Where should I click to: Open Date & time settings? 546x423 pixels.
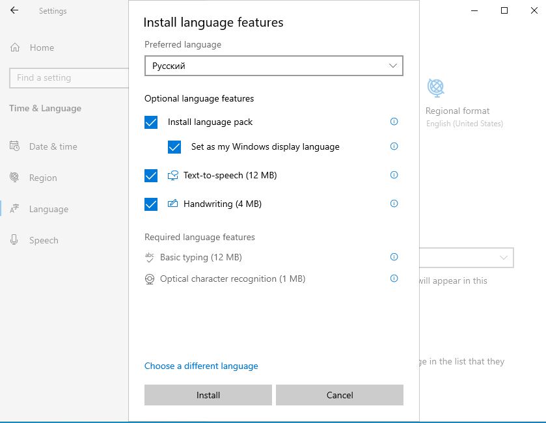[53, 146]
